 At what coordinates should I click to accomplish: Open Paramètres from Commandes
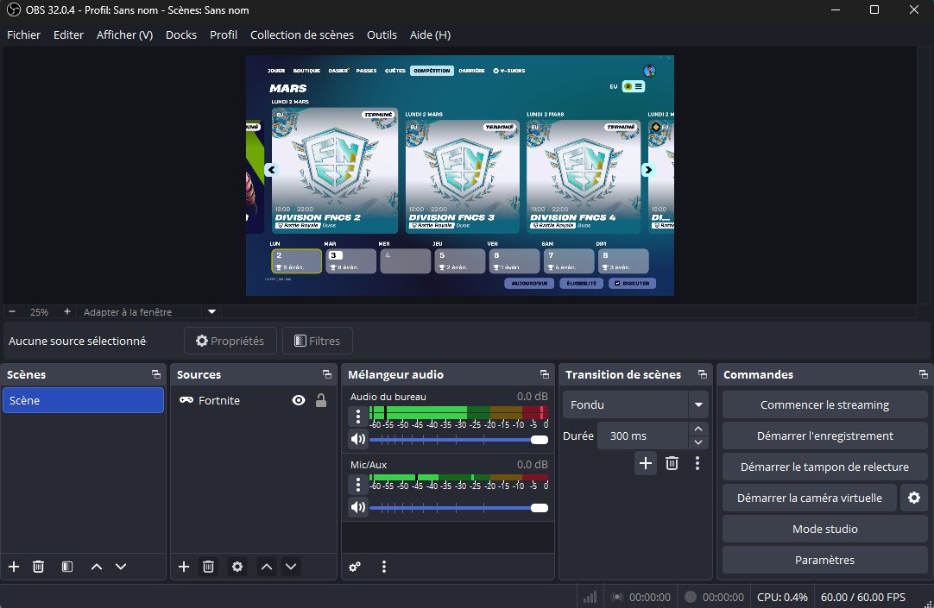point(824,559)
